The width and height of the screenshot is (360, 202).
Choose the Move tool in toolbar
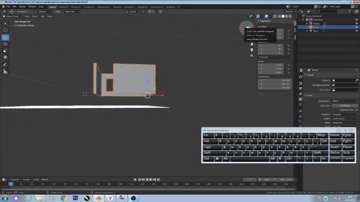(x=5, y=38)
